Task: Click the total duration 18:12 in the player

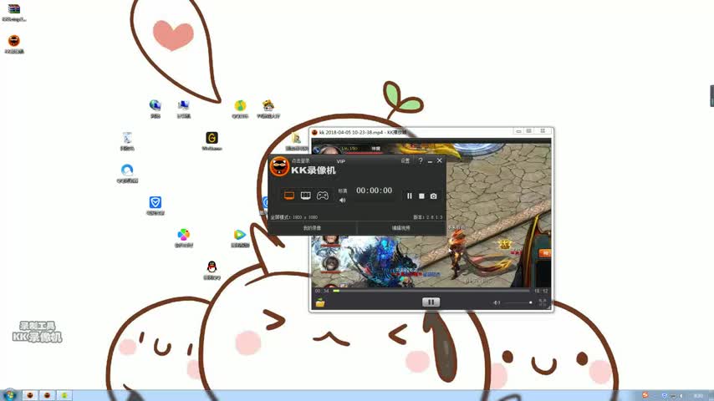Action: click(541, 291)
